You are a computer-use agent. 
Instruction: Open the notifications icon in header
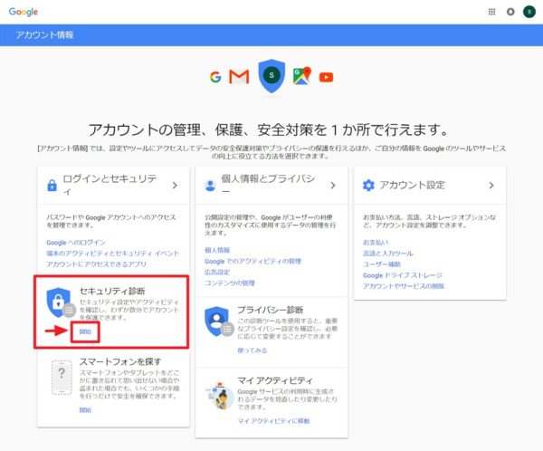tap(510, 12)
